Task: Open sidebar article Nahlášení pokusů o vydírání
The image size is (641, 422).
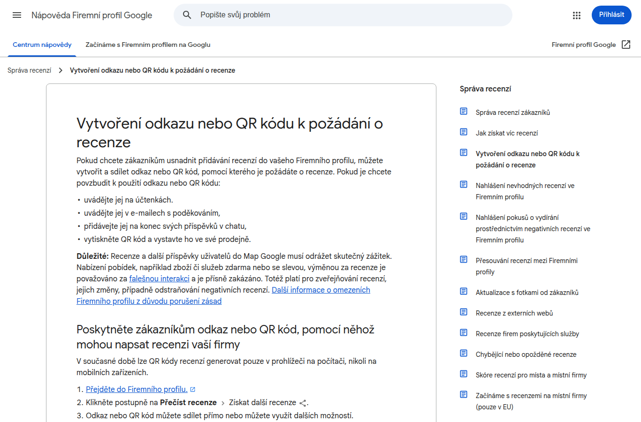Action: click(533, 229)
